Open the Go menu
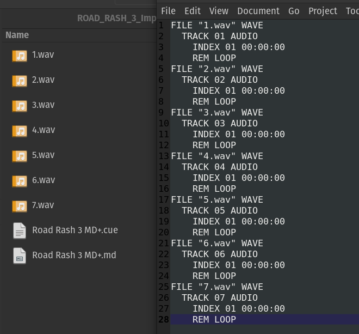This screenshot has height=334, width=359. (x=294, y=11)
